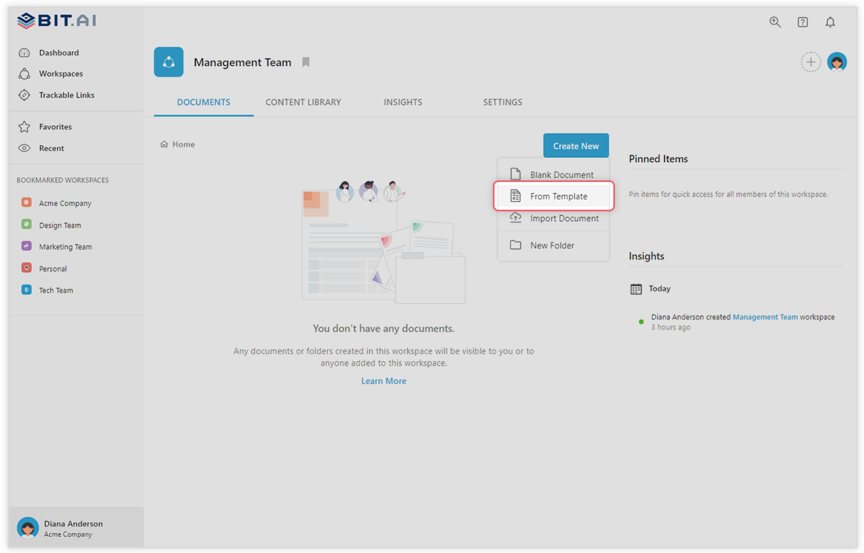Open the notifications bell icon
The height and width of the screenshot is (553, 864).
830,22
